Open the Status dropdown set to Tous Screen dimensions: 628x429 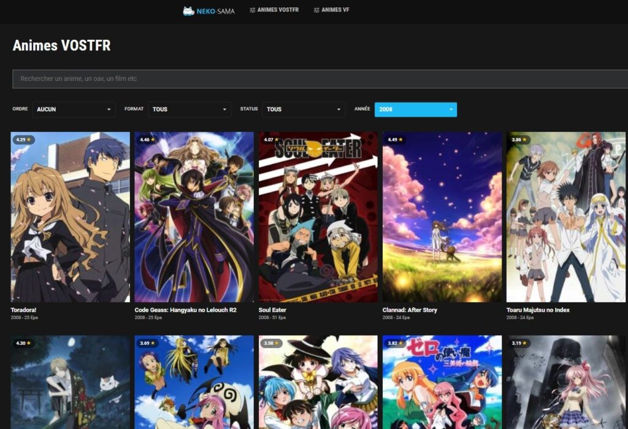tap(304, 109)
